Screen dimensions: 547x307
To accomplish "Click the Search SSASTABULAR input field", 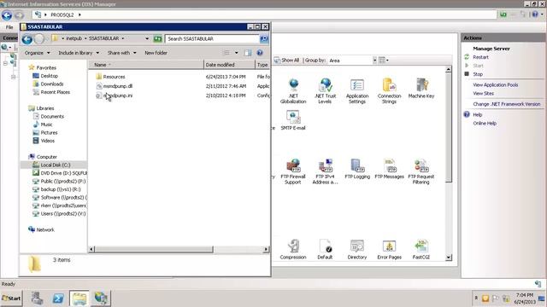I will click(212, 38).
